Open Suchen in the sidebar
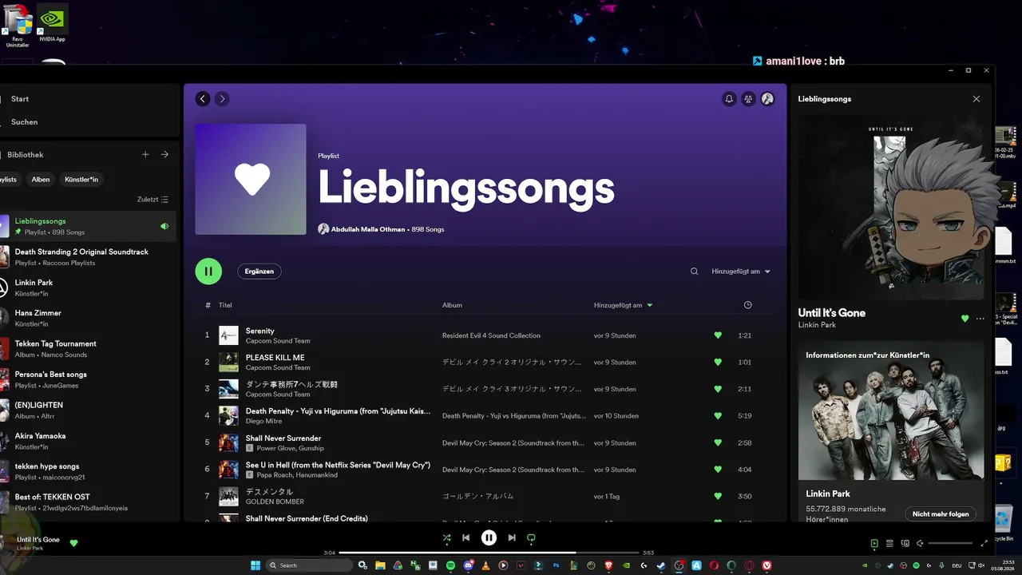Image resolution: width=1022 pixels, height=575 pixels. pos(24,122)
